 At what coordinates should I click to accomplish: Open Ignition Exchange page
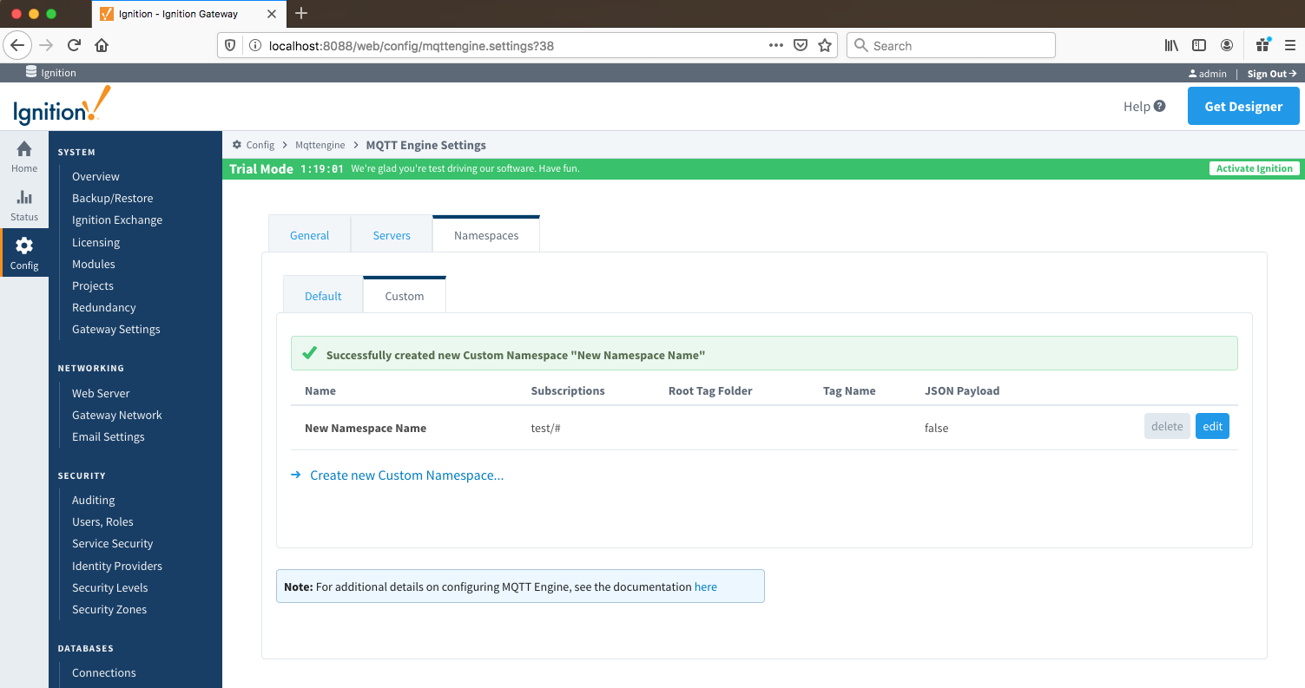117,220
